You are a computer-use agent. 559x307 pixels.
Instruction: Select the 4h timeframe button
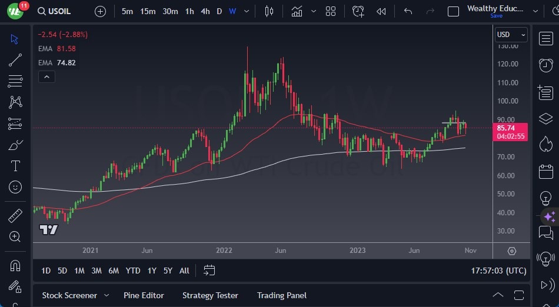pos(205,11)
